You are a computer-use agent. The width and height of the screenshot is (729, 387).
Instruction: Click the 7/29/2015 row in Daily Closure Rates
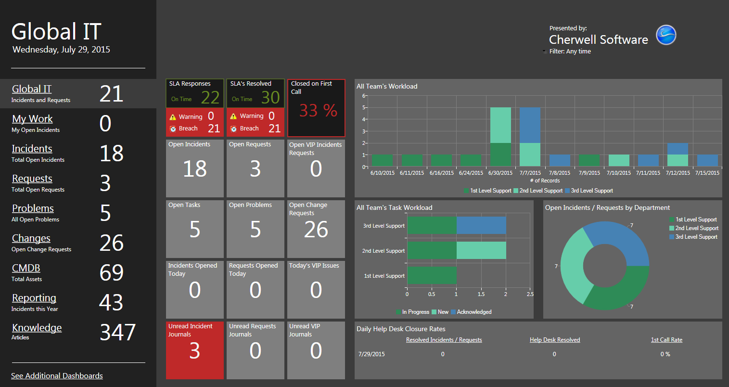click(538, 354)
